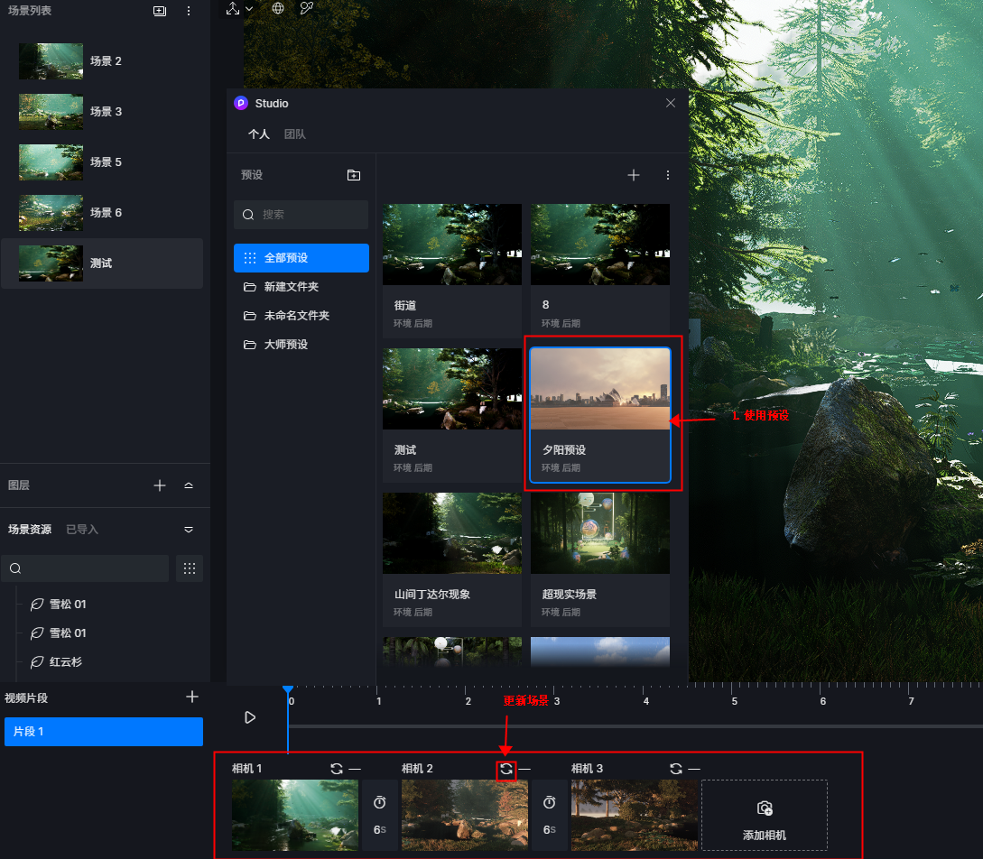The width and height of the screenshot is (983, 859).
Task: Select 场景 2 in the scene list
Action: click(102, 61)
